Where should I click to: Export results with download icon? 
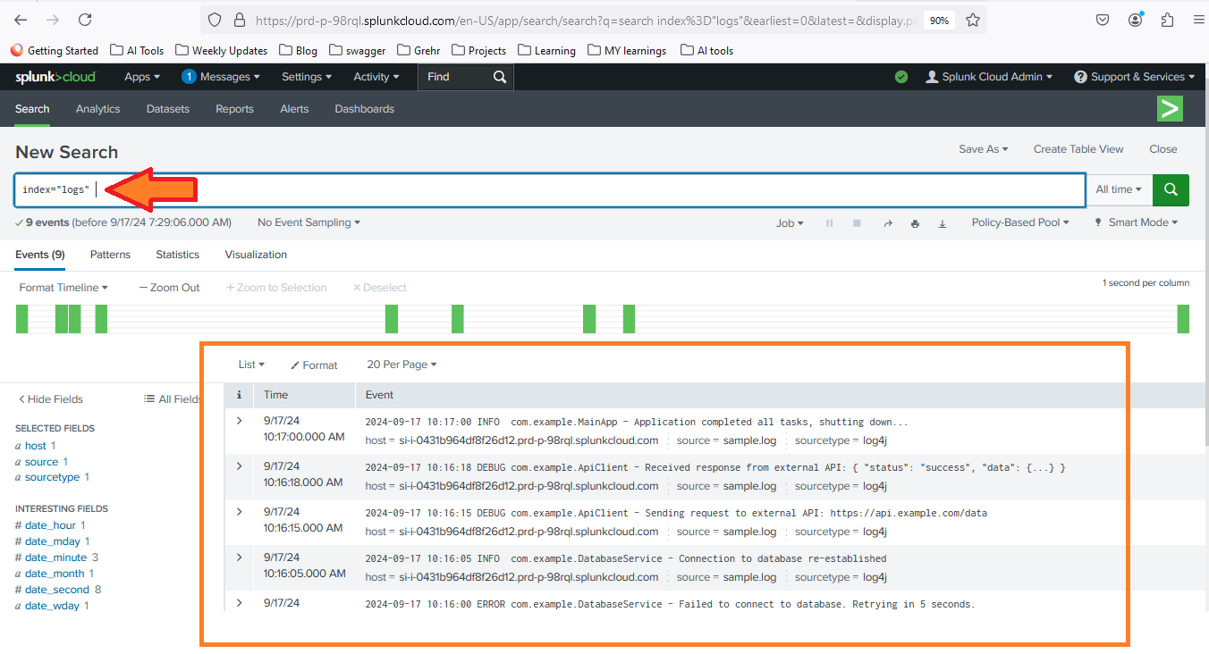tap(942, 223)
